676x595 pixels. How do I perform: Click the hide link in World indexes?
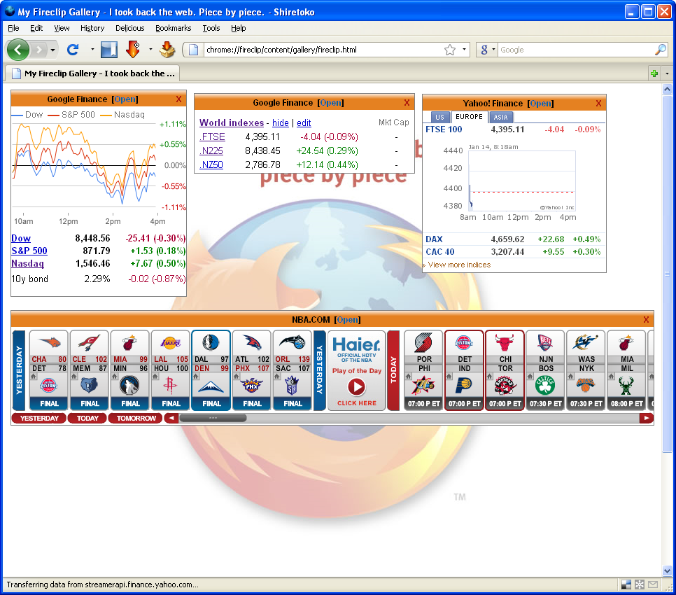click(x=280, y=123)
